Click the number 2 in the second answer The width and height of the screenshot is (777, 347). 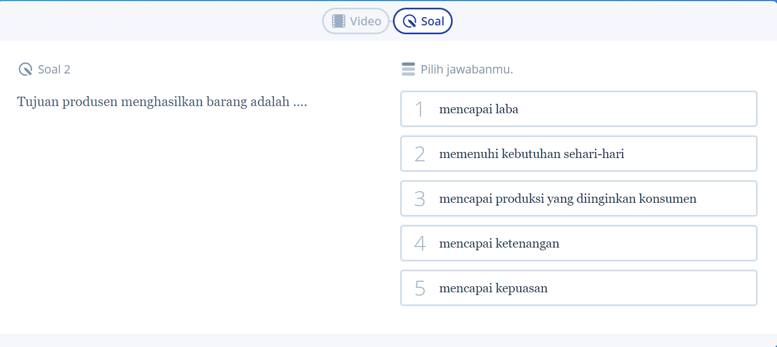click(419, 154)
